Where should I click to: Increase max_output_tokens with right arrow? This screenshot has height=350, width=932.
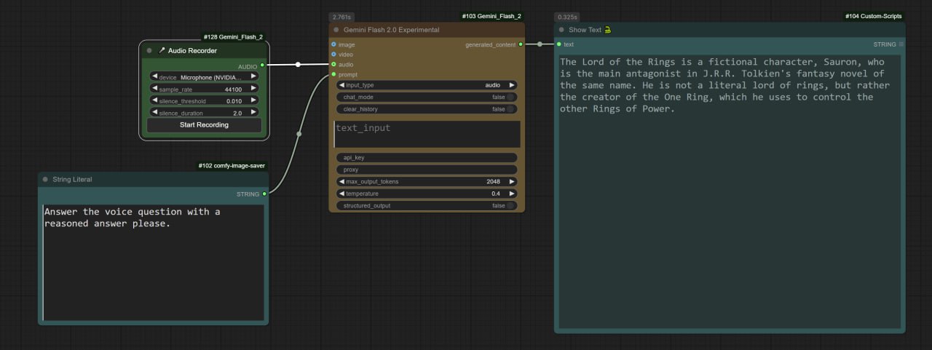512,182
